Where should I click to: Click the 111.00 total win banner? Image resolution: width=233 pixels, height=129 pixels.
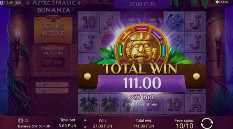142,83
